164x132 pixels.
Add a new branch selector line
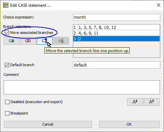pos(11,41)
